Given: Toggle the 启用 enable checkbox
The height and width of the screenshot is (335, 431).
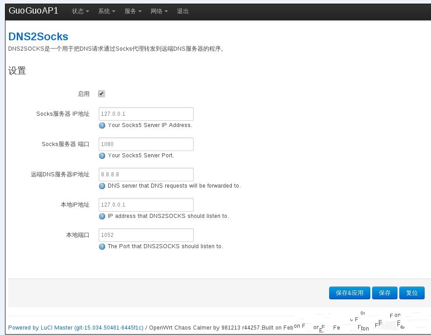Looking at the screenshot, I should point(101,94).
